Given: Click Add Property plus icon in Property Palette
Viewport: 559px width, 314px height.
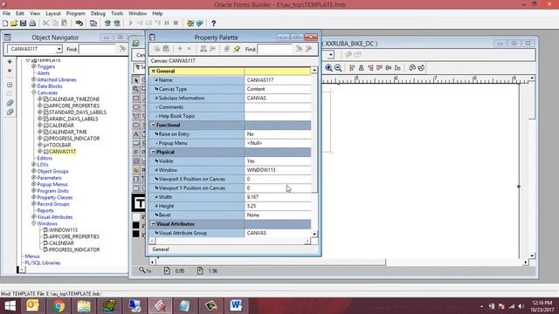Looking at the screenshot, I should click(x=180, y=49).
